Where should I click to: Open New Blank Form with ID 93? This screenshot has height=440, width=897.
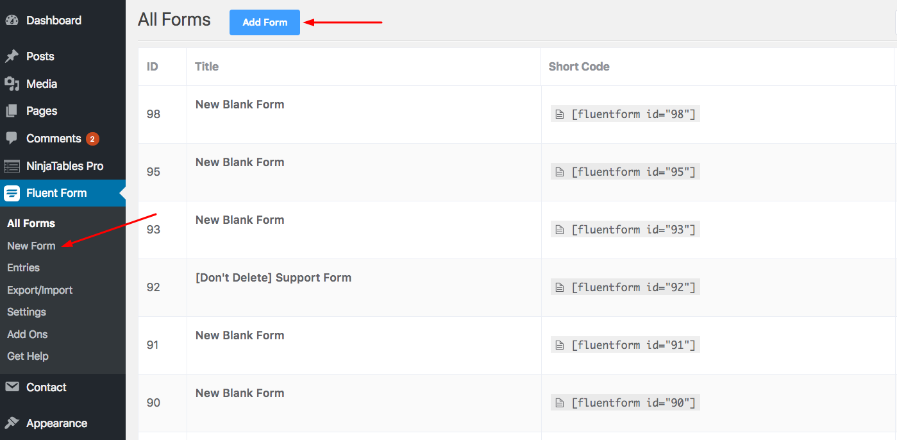(x=240, y=220)
